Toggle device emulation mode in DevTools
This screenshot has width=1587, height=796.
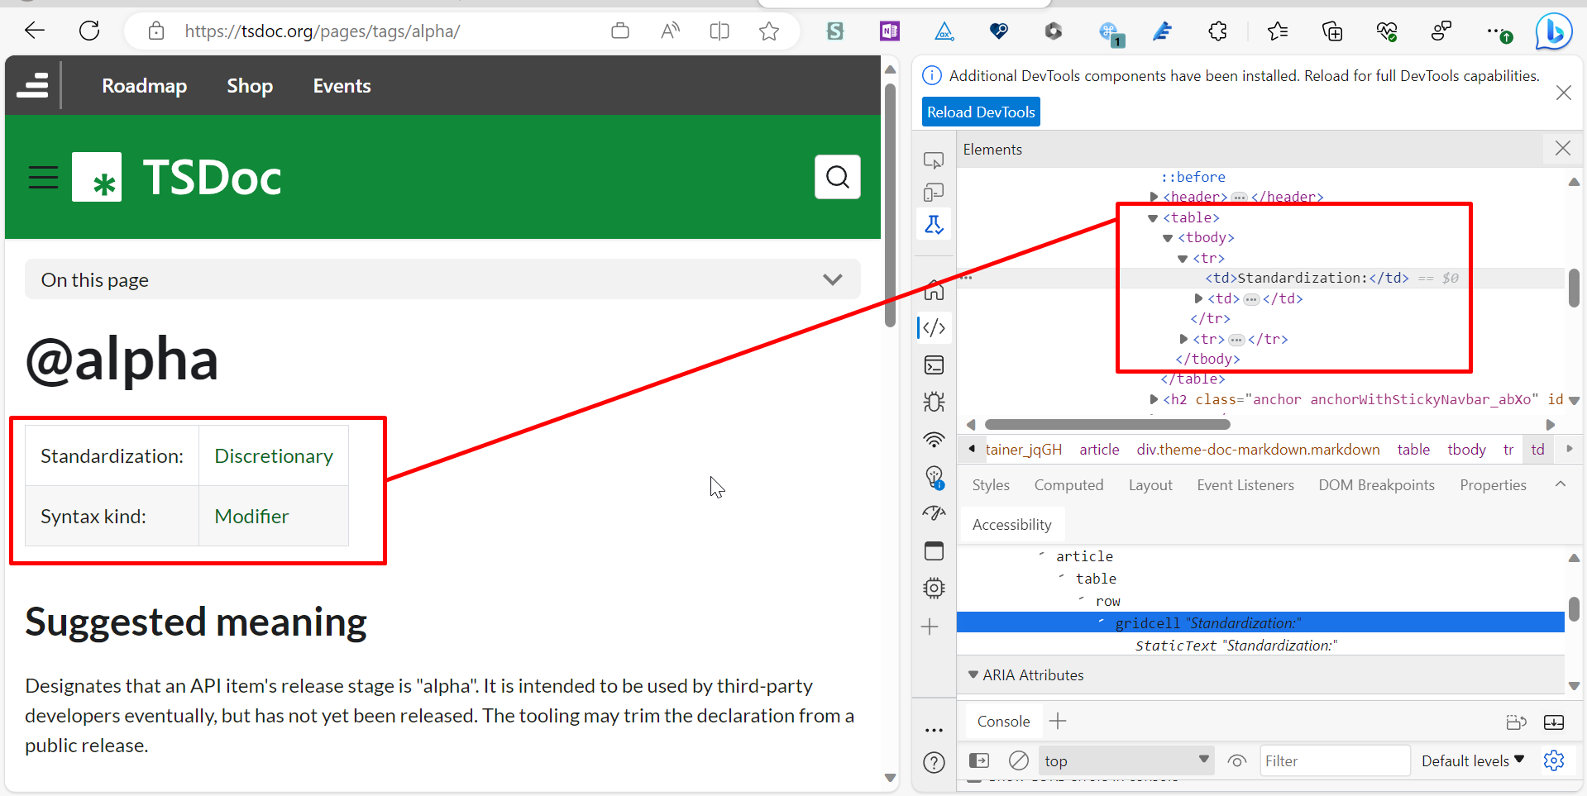(x=934, y=193)
